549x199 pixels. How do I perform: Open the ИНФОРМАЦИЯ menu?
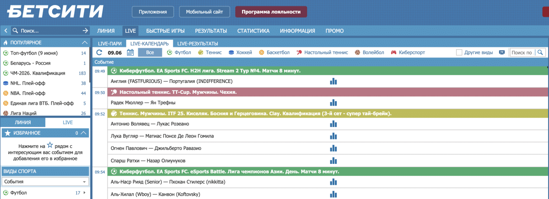click(x=298, y=31)
